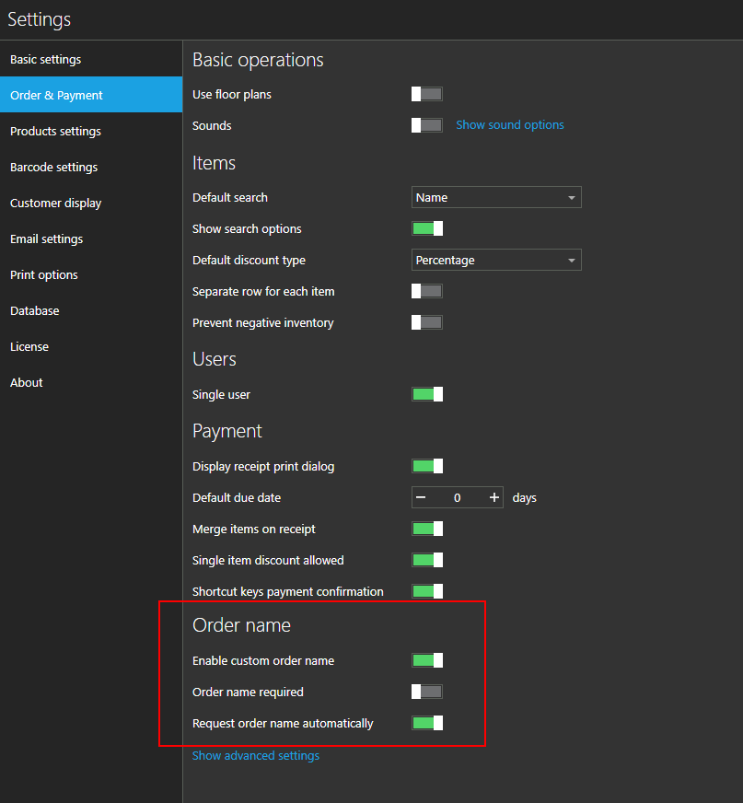The height and width of the screenshot is (803, 743).
Task: Turn on "Prevent negative inventory"
Action: [426, 321]
